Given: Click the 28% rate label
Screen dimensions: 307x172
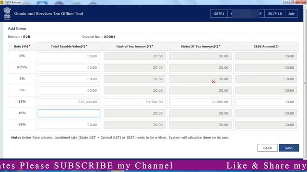Looking at the screenshot, I should (22, 124).
